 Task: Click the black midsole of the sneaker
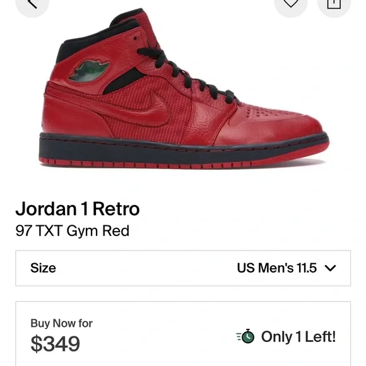(182, 150)
